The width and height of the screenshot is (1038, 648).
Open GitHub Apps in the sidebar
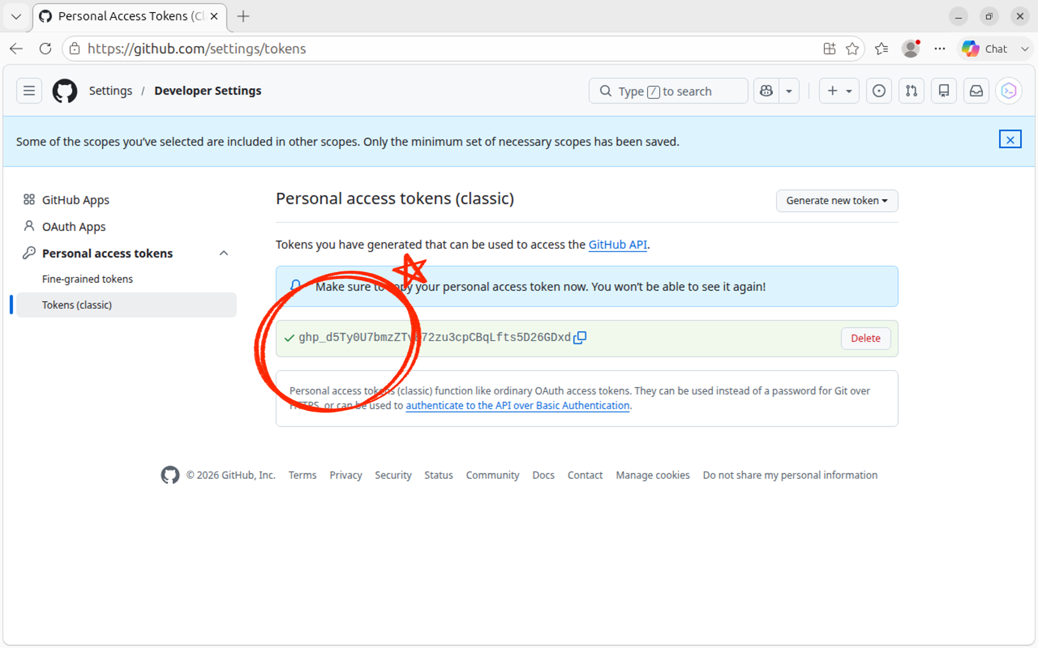tap(75, 200)
